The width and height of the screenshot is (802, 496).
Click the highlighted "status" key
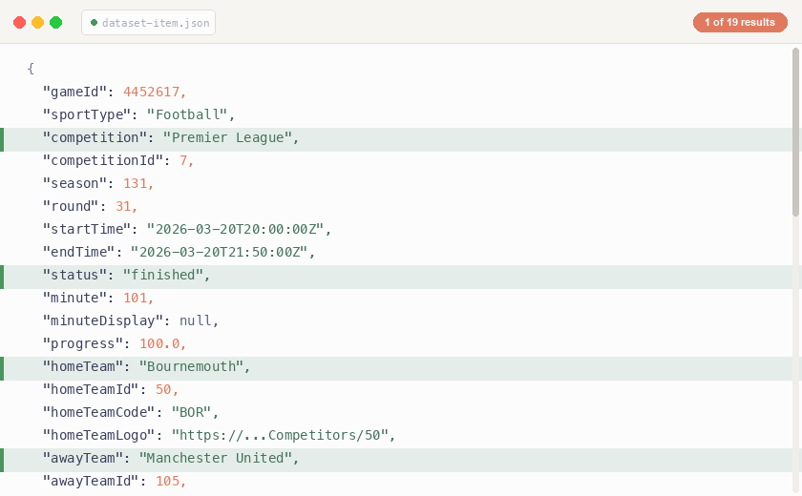point(75,275)
